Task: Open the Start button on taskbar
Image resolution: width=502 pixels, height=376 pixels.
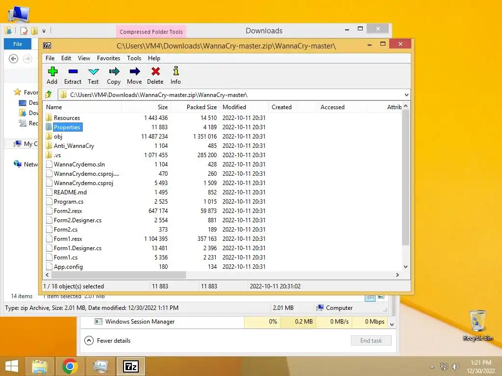Action: (x=12, y=366)
